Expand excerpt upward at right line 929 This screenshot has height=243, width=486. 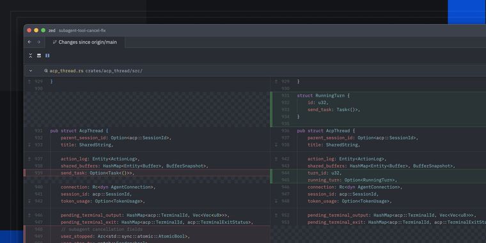click(276, 81)
